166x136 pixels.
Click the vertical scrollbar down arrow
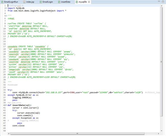(162, 131)
